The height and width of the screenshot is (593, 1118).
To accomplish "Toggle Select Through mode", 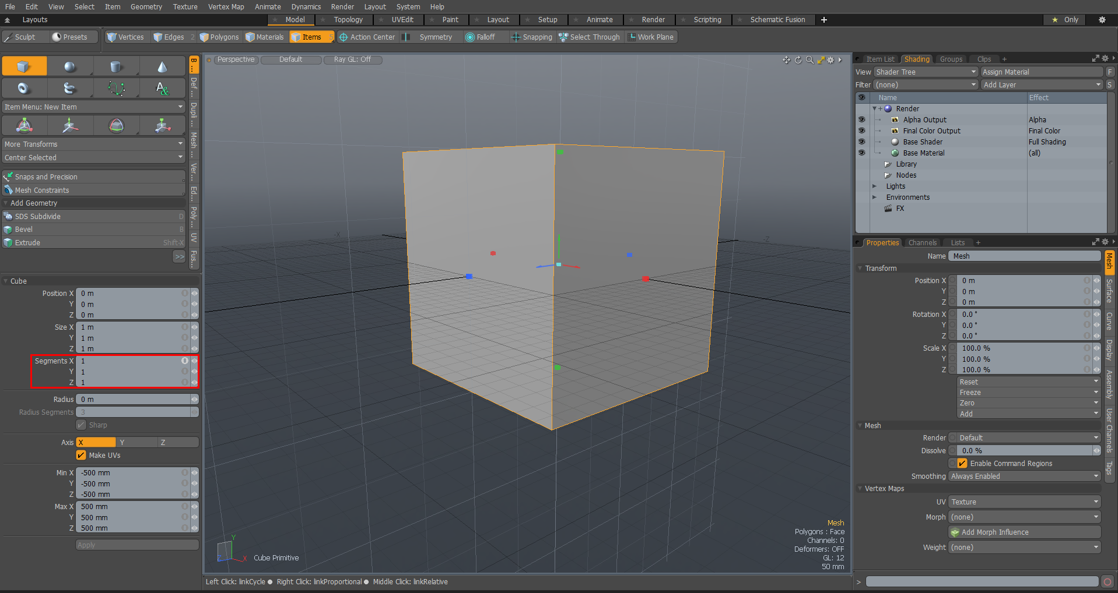I will point(590,37).
